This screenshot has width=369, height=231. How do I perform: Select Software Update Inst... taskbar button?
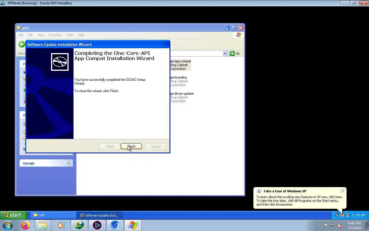[100, 215]
